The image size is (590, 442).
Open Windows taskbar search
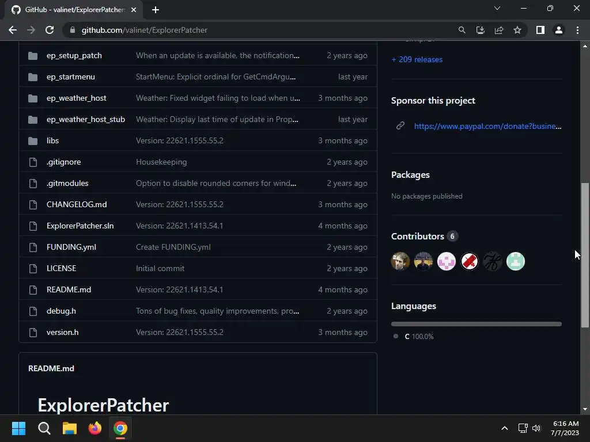44,428
